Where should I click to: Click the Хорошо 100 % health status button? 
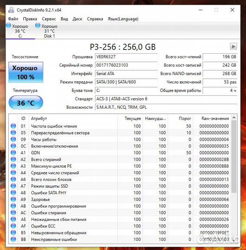coord(26,72)
